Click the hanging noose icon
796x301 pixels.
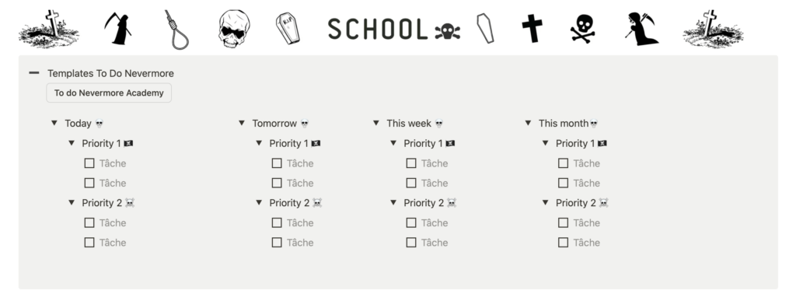(x=176, y=30)
